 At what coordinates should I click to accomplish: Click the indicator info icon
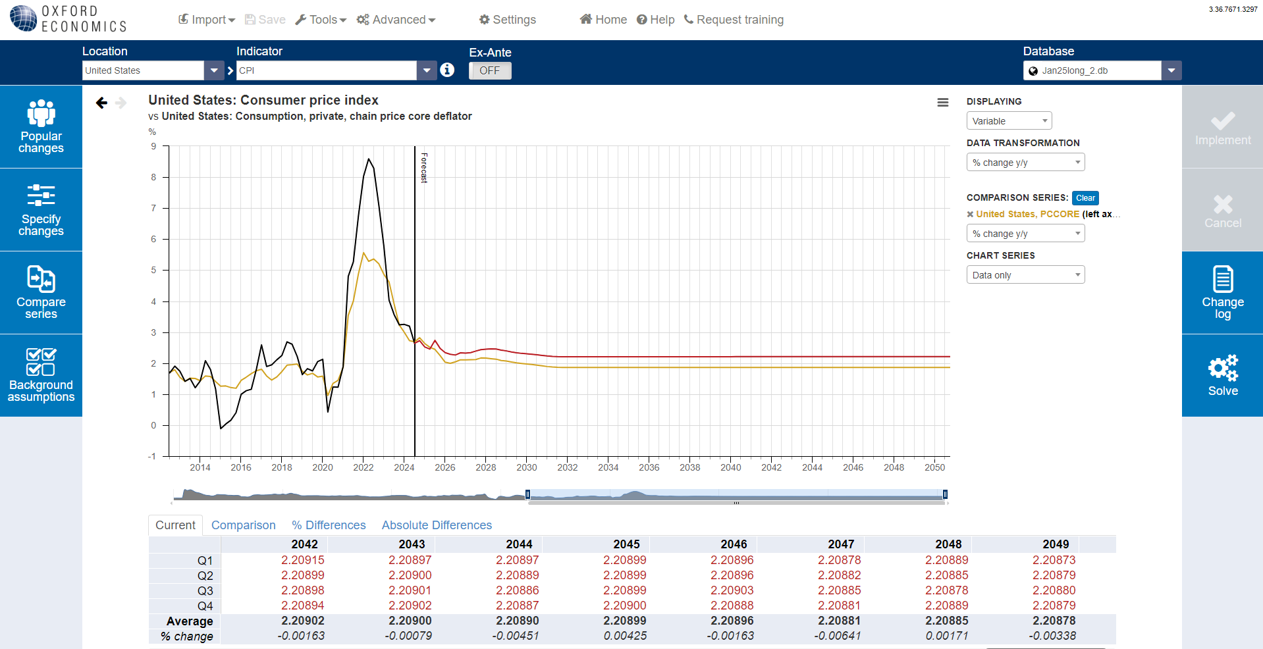(447, 70)
